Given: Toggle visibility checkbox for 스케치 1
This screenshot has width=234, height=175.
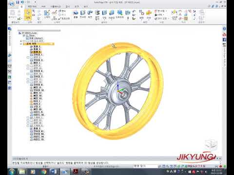Looking at the screenshot, I should click(x=28, y=118).
